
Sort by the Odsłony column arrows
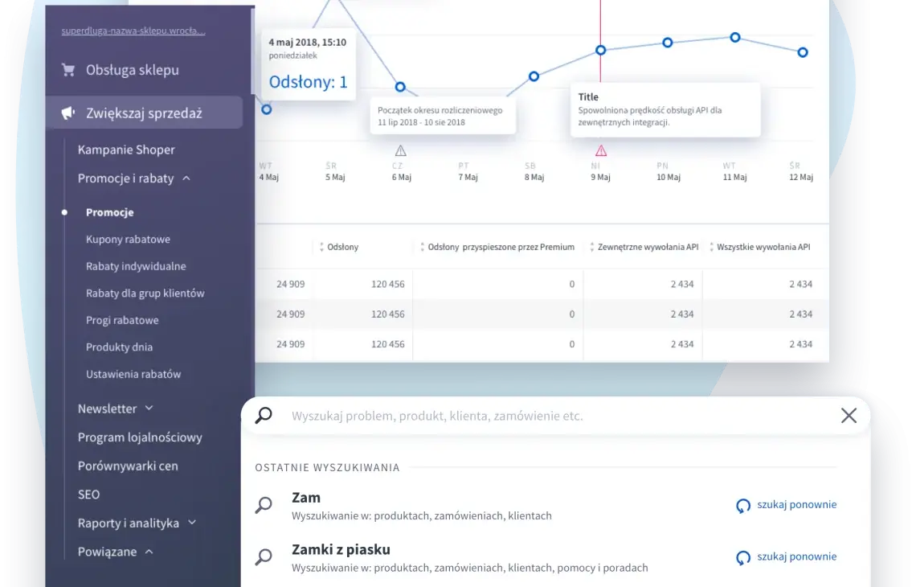(x=321, y=248)
